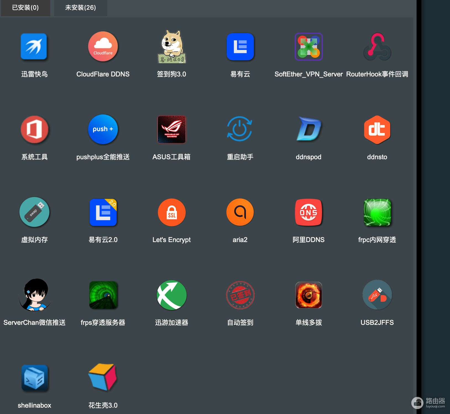The width and height of the screenshot is (450, 414).
Task: Click the Let's Encrypt label
Action: 172,240
